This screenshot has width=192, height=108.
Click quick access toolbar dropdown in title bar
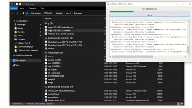pyautogui.click(x=23, y=4)
